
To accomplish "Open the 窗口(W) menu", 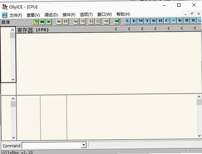I will tap(104, 14).
